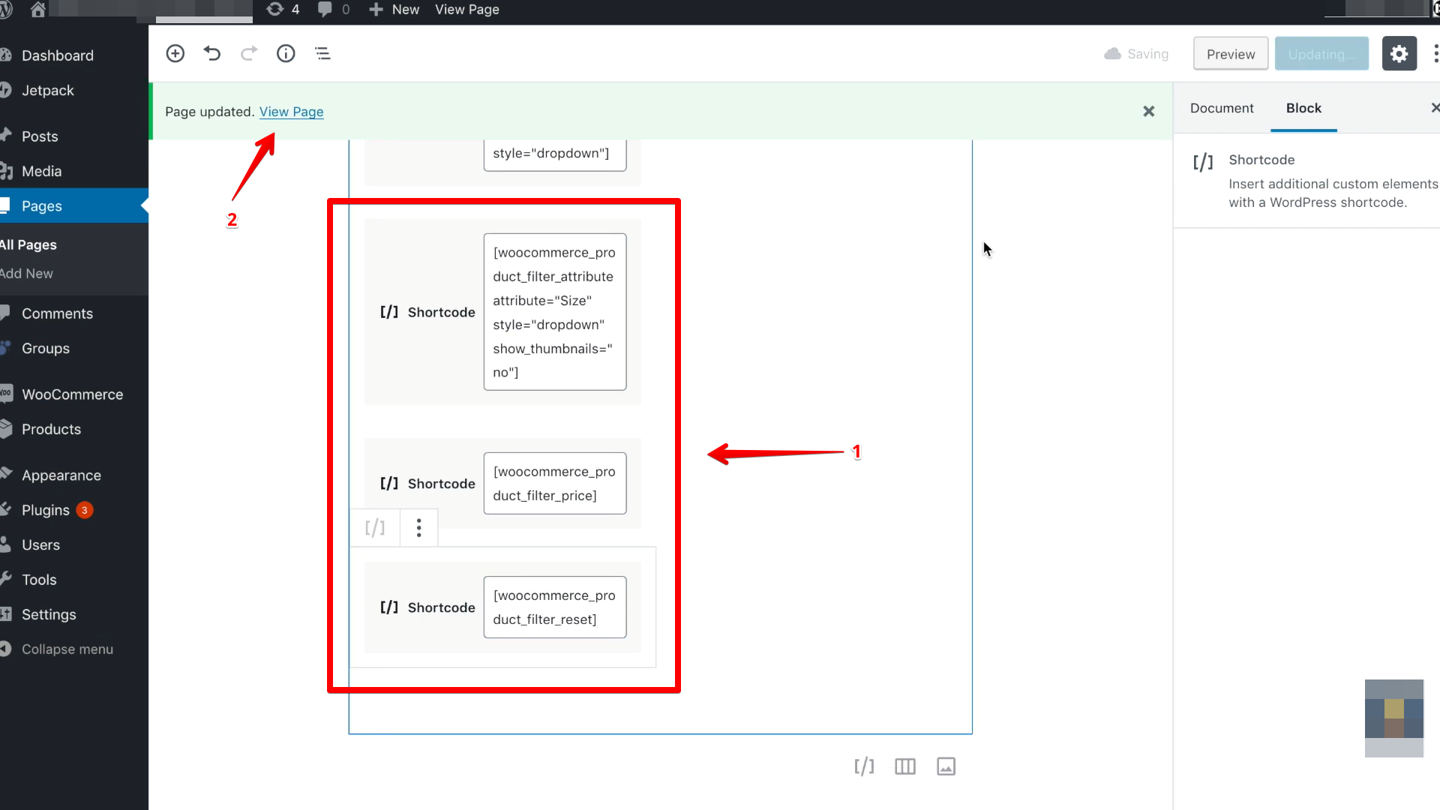The image size is (1440, 810).
Task: Open more options for the shortcode block
Action: tap(418, 527)
